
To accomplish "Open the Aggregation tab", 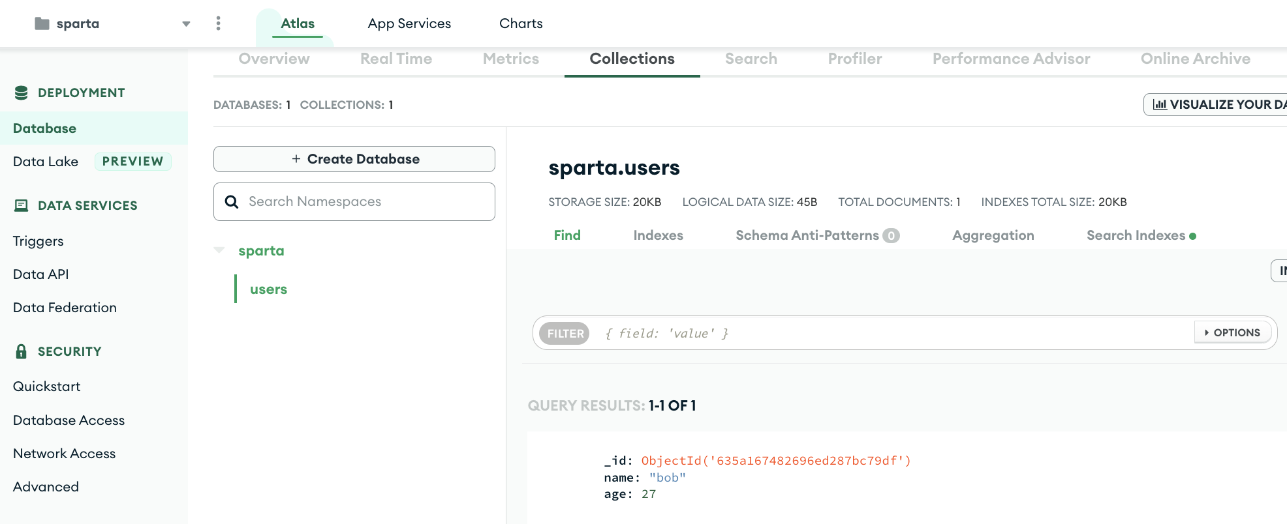I will (x=993, y=235).
